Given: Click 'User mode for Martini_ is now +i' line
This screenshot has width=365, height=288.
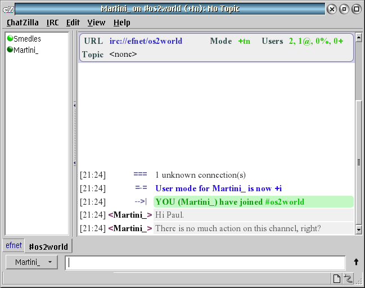Looking at the screenshot, I should tap(218, 188).
